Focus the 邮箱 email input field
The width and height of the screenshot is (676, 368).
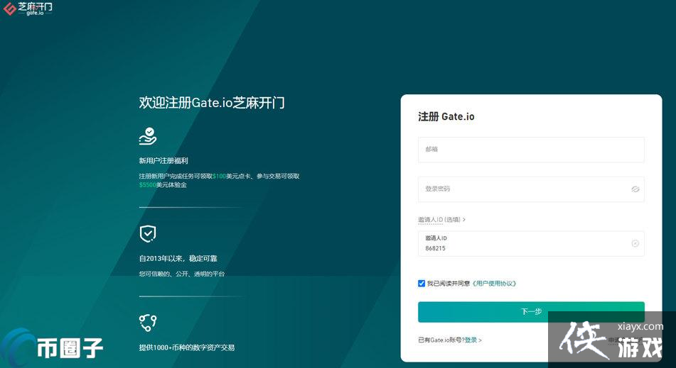pyautogui.click(x=531, y=150)
